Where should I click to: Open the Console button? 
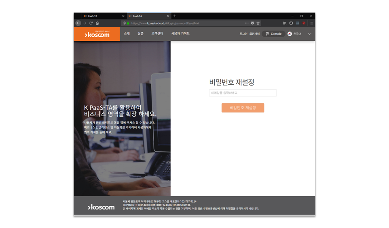tap(273, 34)
